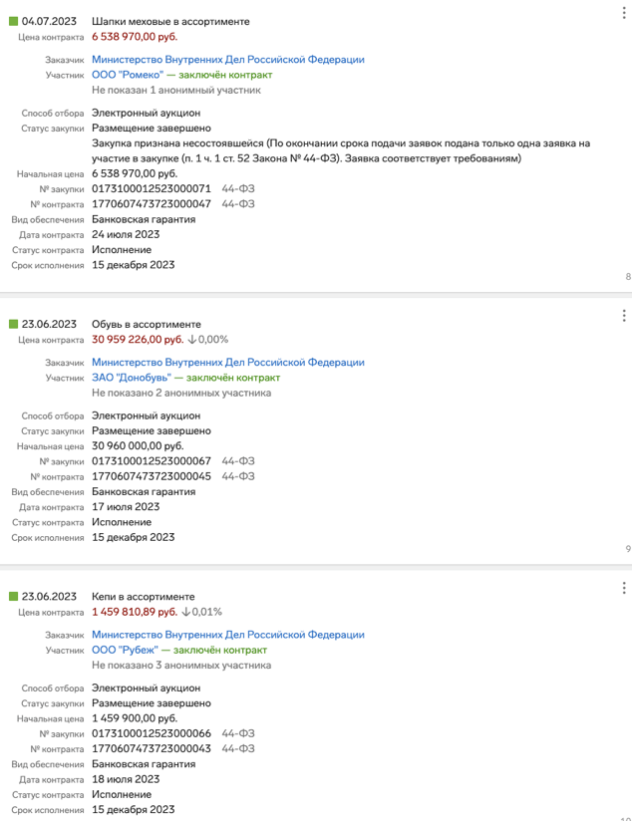Open the three-dot menu for Кепи в ассортименте
The height and width of the screenshot is (821, 632).
(x=624, y=588)
